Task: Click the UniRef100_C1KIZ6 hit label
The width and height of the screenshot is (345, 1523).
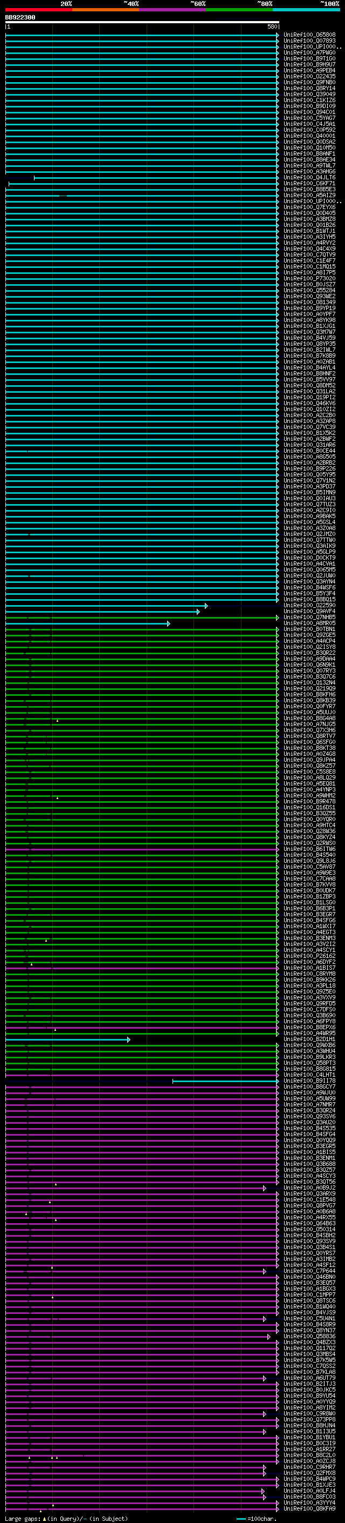Action: tap(309, 100)
